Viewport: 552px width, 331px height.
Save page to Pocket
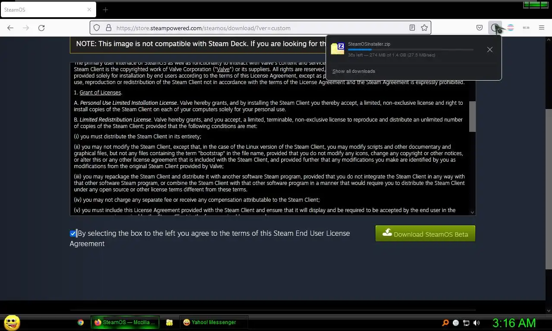tap(480, 28)
